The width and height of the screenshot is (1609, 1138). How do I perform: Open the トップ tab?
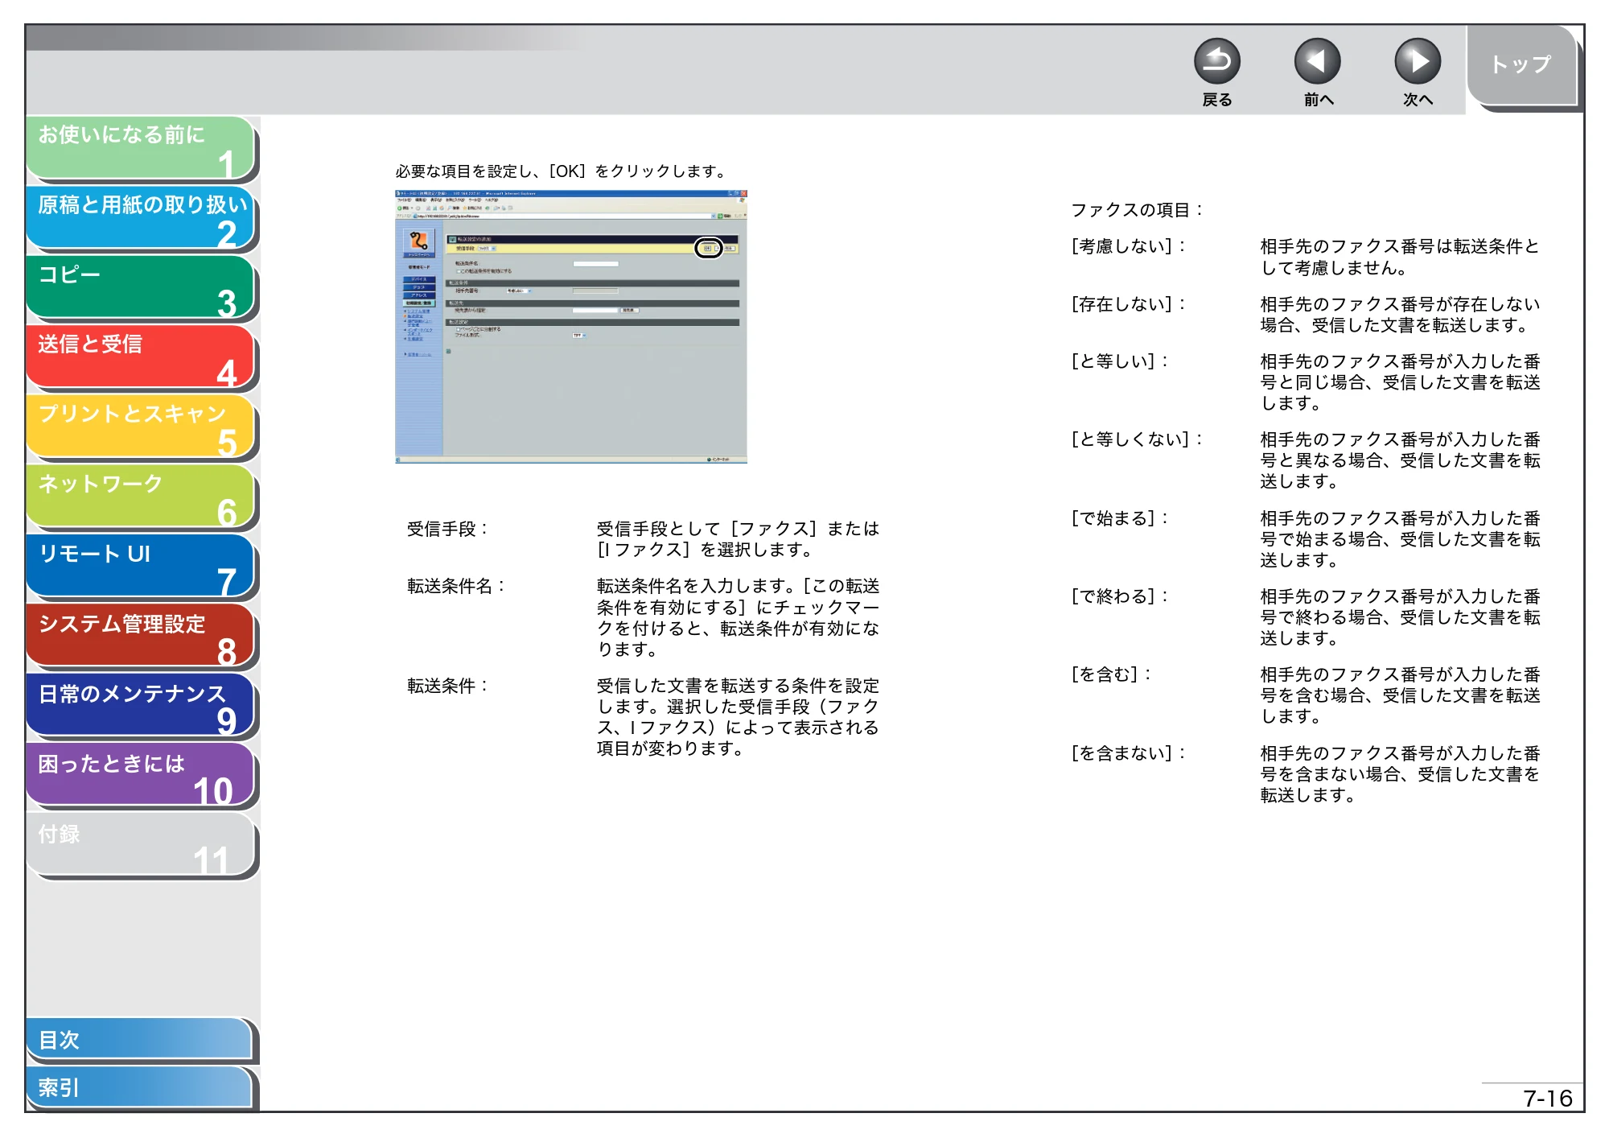coord(1521,65)
